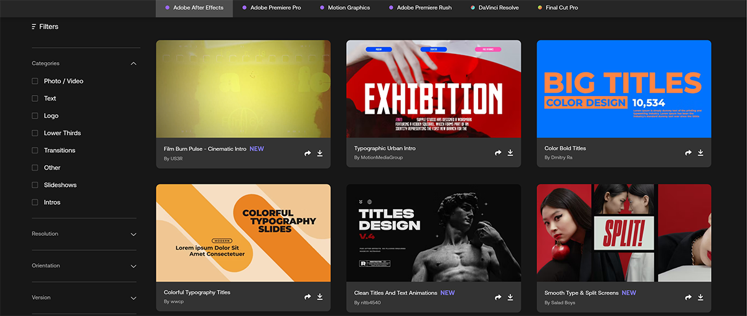Viewport: 747px width, 316px height.
Task: Tick the Intros category checkbox
Action: pos(35,202)
